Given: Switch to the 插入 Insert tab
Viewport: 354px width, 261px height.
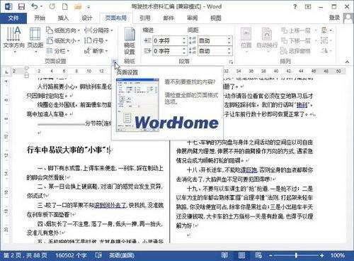Looking at the screenshot, I should tap(63, 18).
